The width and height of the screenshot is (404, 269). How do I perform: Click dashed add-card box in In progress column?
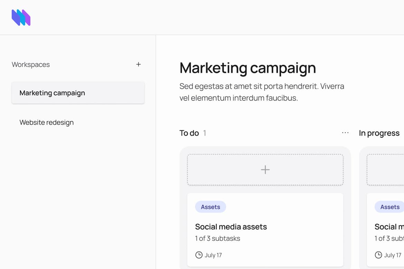pyautogui.click(x=385, y=170)
